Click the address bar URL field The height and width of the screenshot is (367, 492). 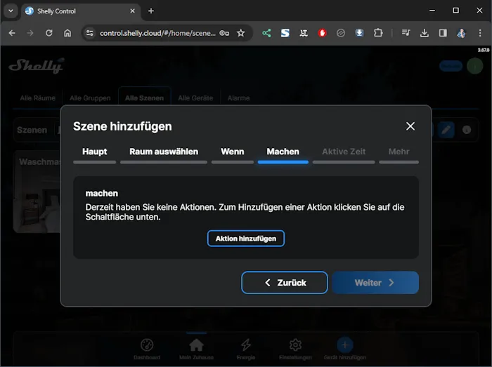158,33
